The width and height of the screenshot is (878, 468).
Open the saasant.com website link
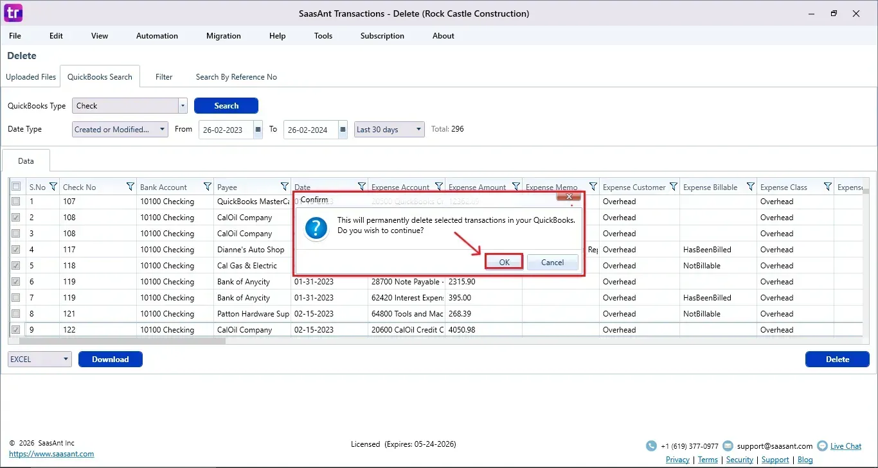pyautogui.click(x=51, y=454)
